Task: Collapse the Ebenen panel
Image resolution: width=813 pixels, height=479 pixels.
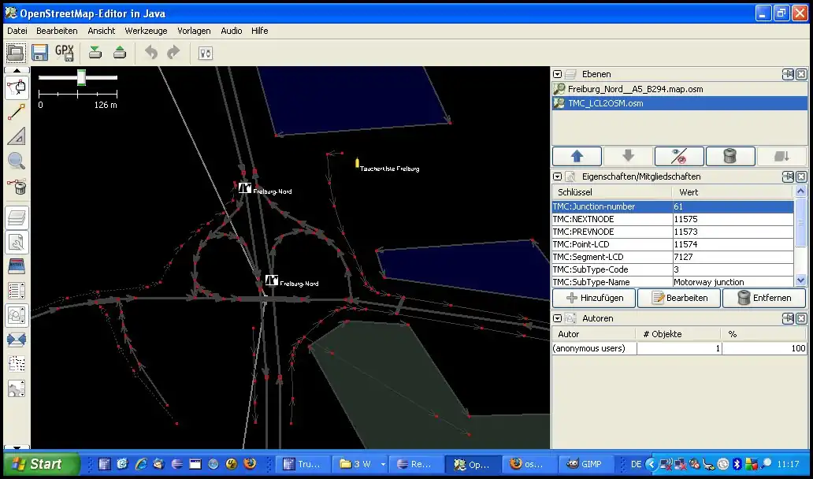Action: point(558,74)
